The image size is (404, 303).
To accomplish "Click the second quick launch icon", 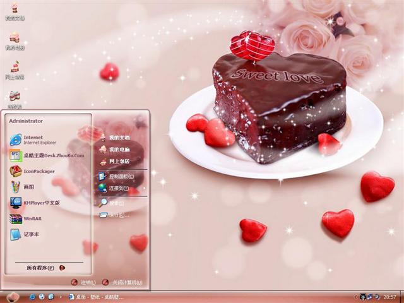I will click(x=42, y=297).
